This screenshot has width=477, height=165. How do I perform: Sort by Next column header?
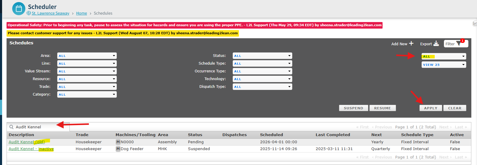point(377,135)
